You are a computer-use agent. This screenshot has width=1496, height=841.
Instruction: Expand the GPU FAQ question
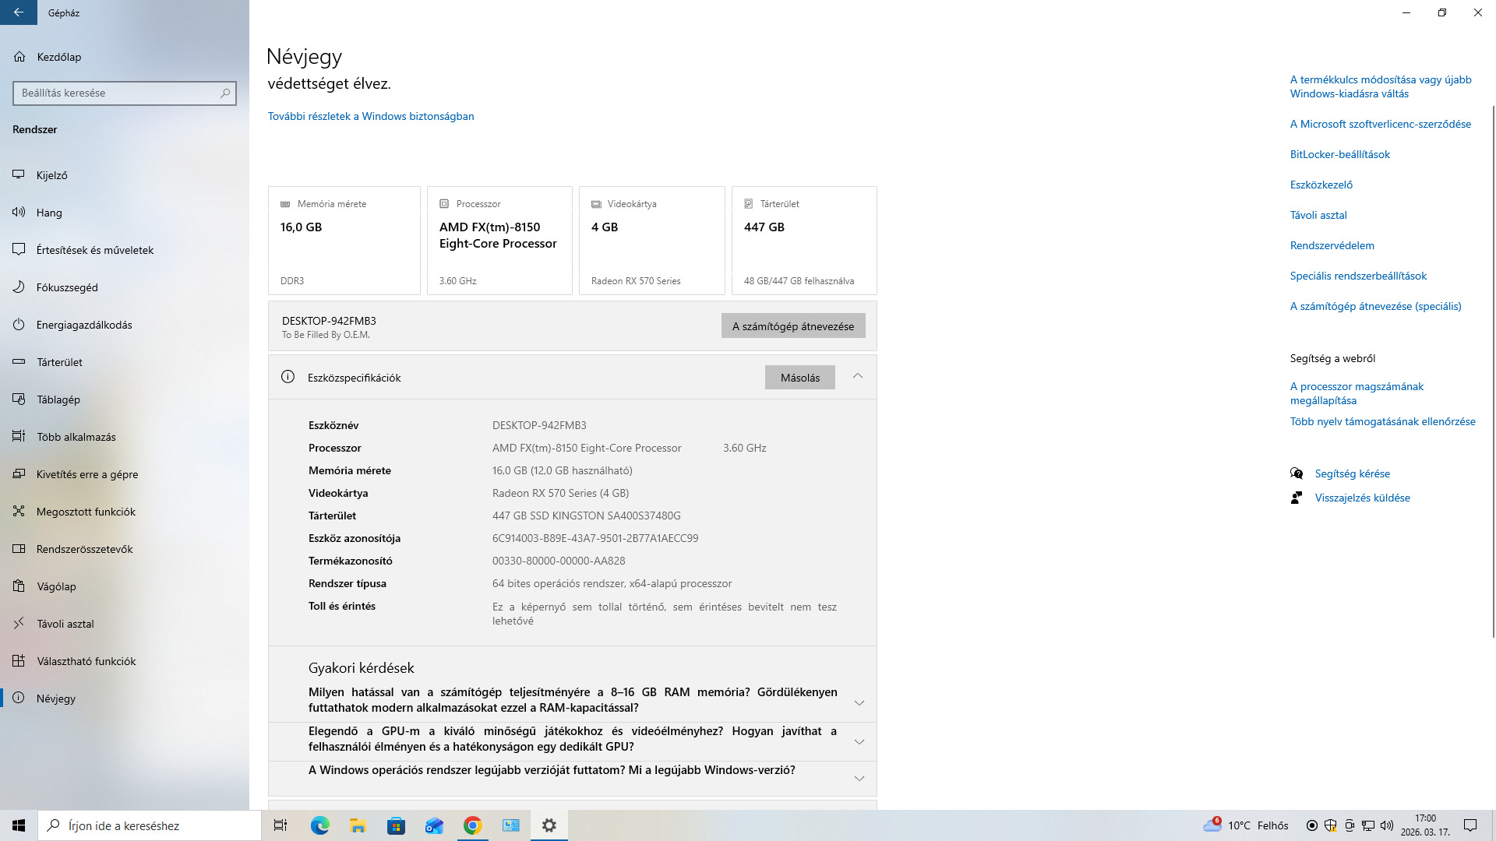pos(859,741)
